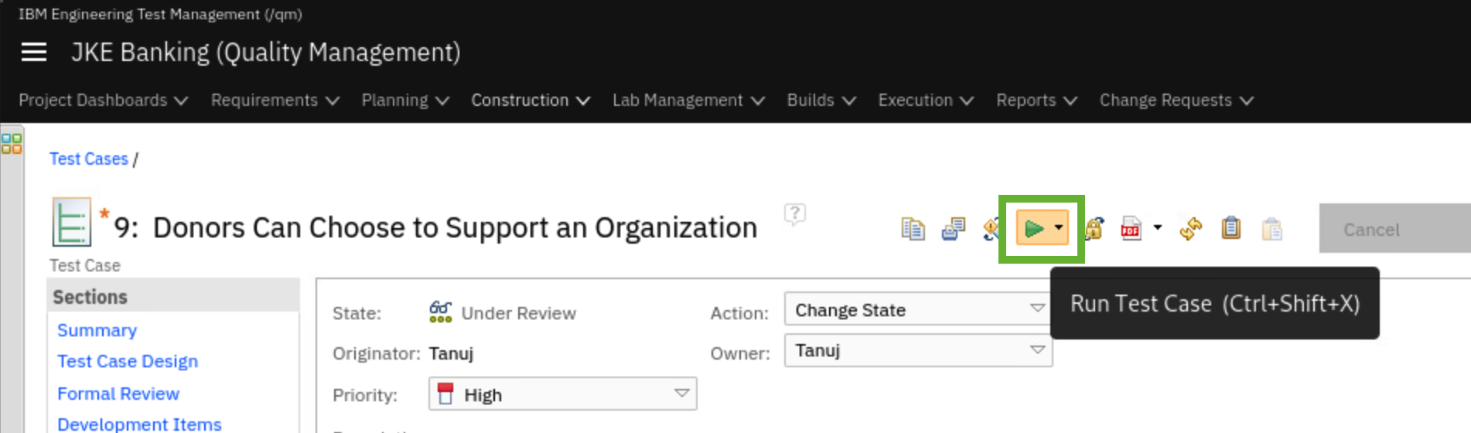Click the help question-mark bubble icon
This screenshot has width=1471, height=433.
click(x=794, y=213)
